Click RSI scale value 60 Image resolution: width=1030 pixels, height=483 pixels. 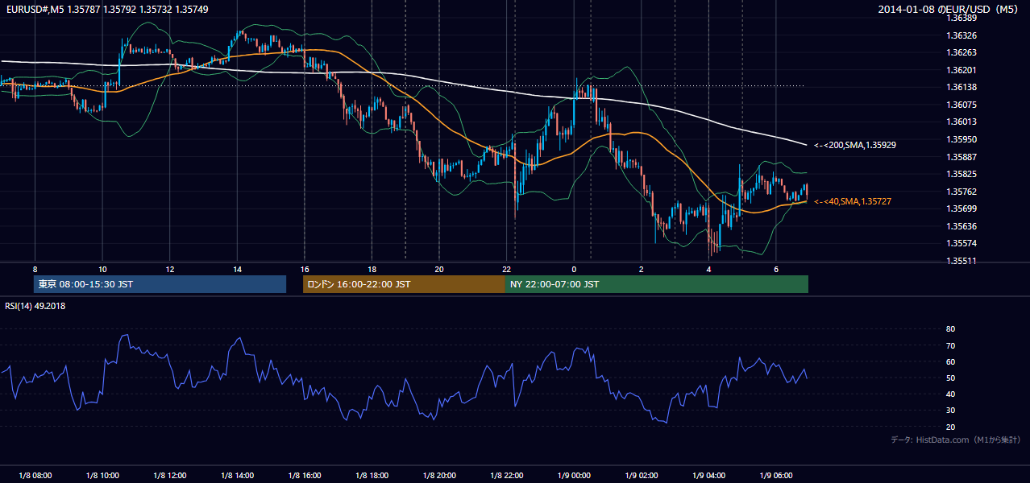pos(950,361)
